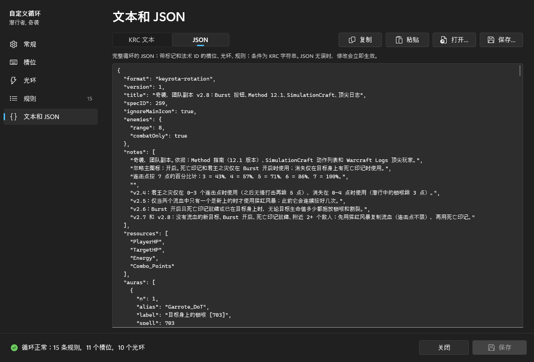Click the keyboard icon beside 槽位
Screen dimensions: 534x362
coord(14,62)
